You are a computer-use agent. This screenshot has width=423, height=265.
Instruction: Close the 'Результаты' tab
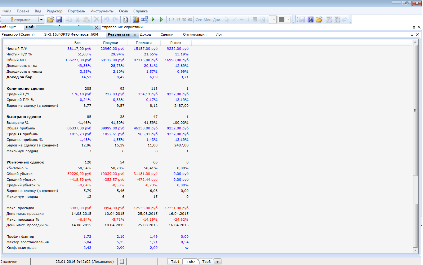135,35
